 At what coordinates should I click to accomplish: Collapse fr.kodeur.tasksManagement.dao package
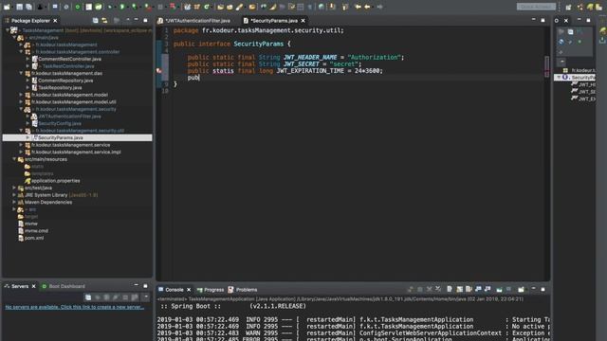click(21, 73)
